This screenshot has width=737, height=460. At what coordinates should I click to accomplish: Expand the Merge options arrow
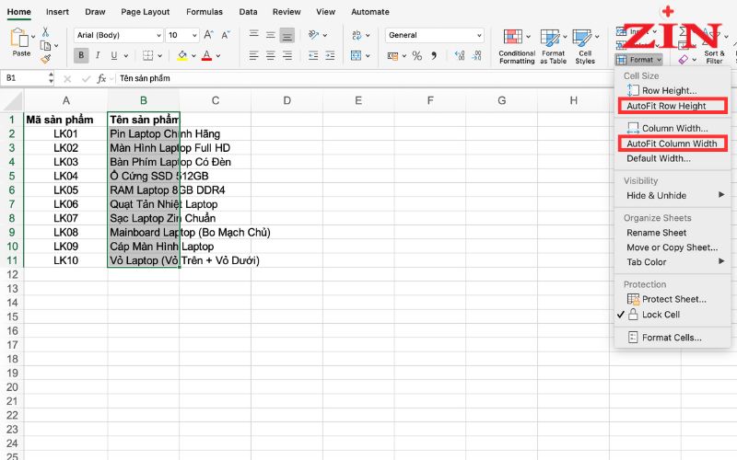pyautogui.click(x=368, y=56)
